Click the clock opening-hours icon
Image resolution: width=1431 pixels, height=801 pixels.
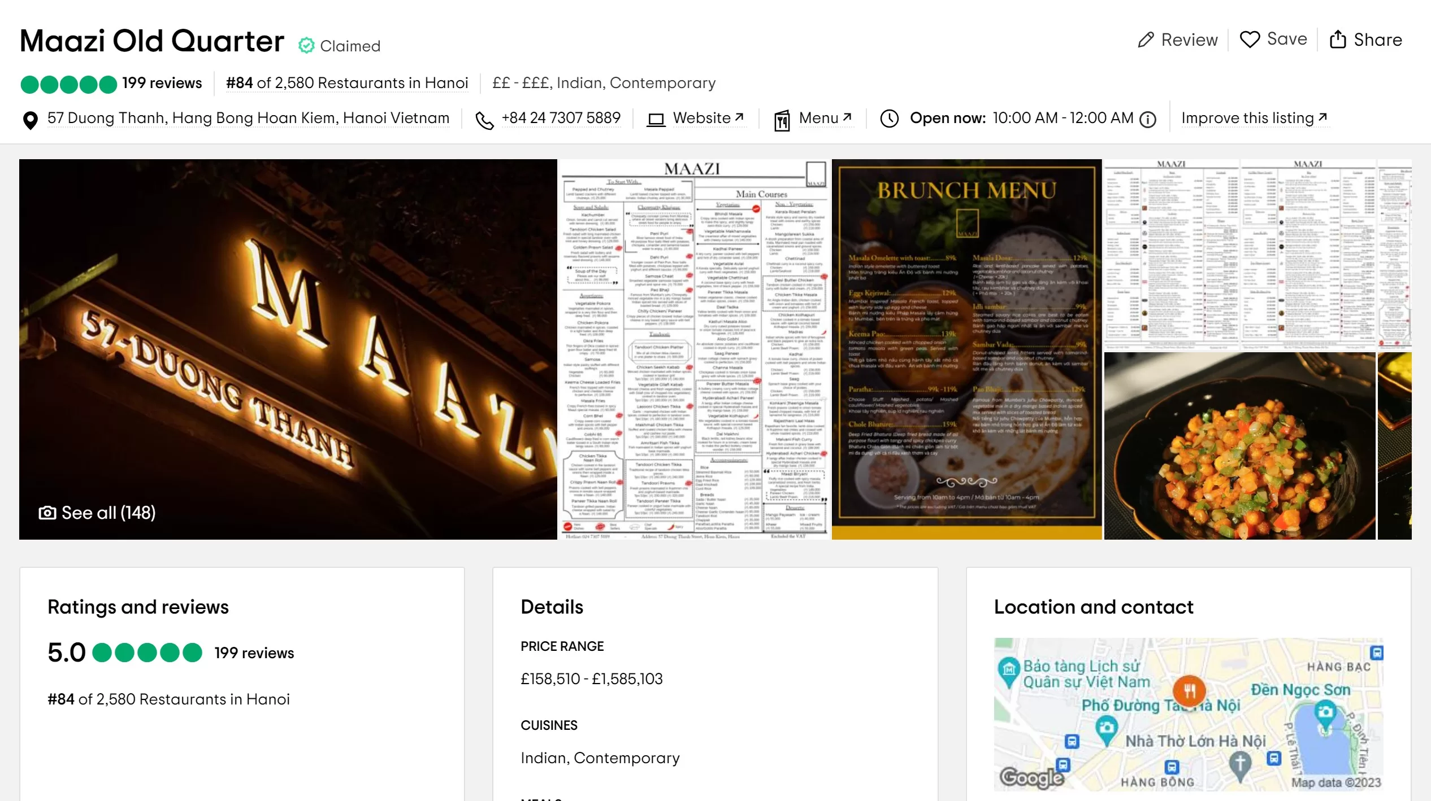pyautogui.click(x=890, y=119)
